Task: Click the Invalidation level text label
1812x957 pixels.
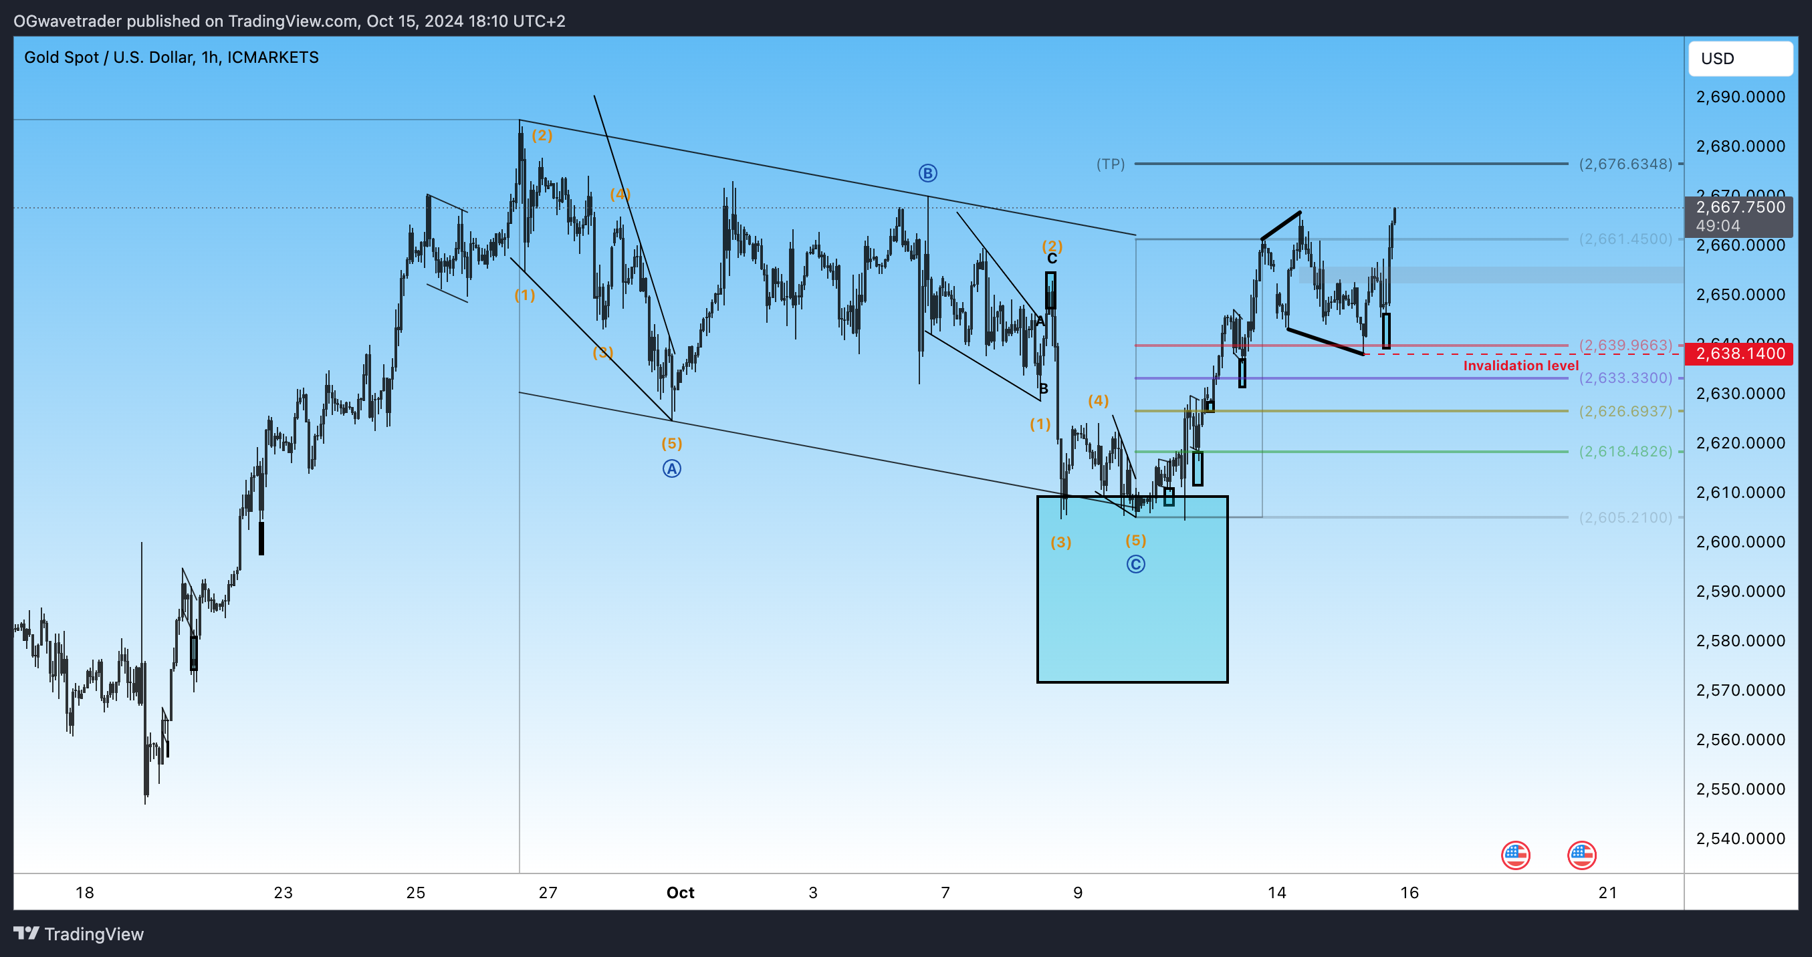Action: point(1520,365)
